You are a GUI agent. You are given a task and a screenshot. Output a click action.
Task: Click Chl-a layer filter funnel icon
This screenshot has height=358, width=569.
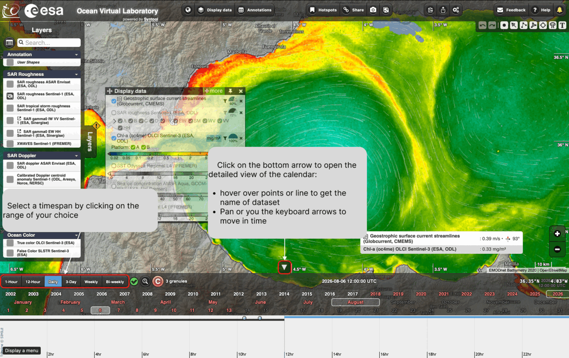pyautogui.click(x=225, y=138)
